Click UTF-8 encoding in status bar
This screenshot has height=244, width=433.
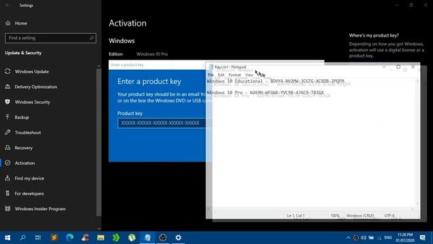[389, 216]
